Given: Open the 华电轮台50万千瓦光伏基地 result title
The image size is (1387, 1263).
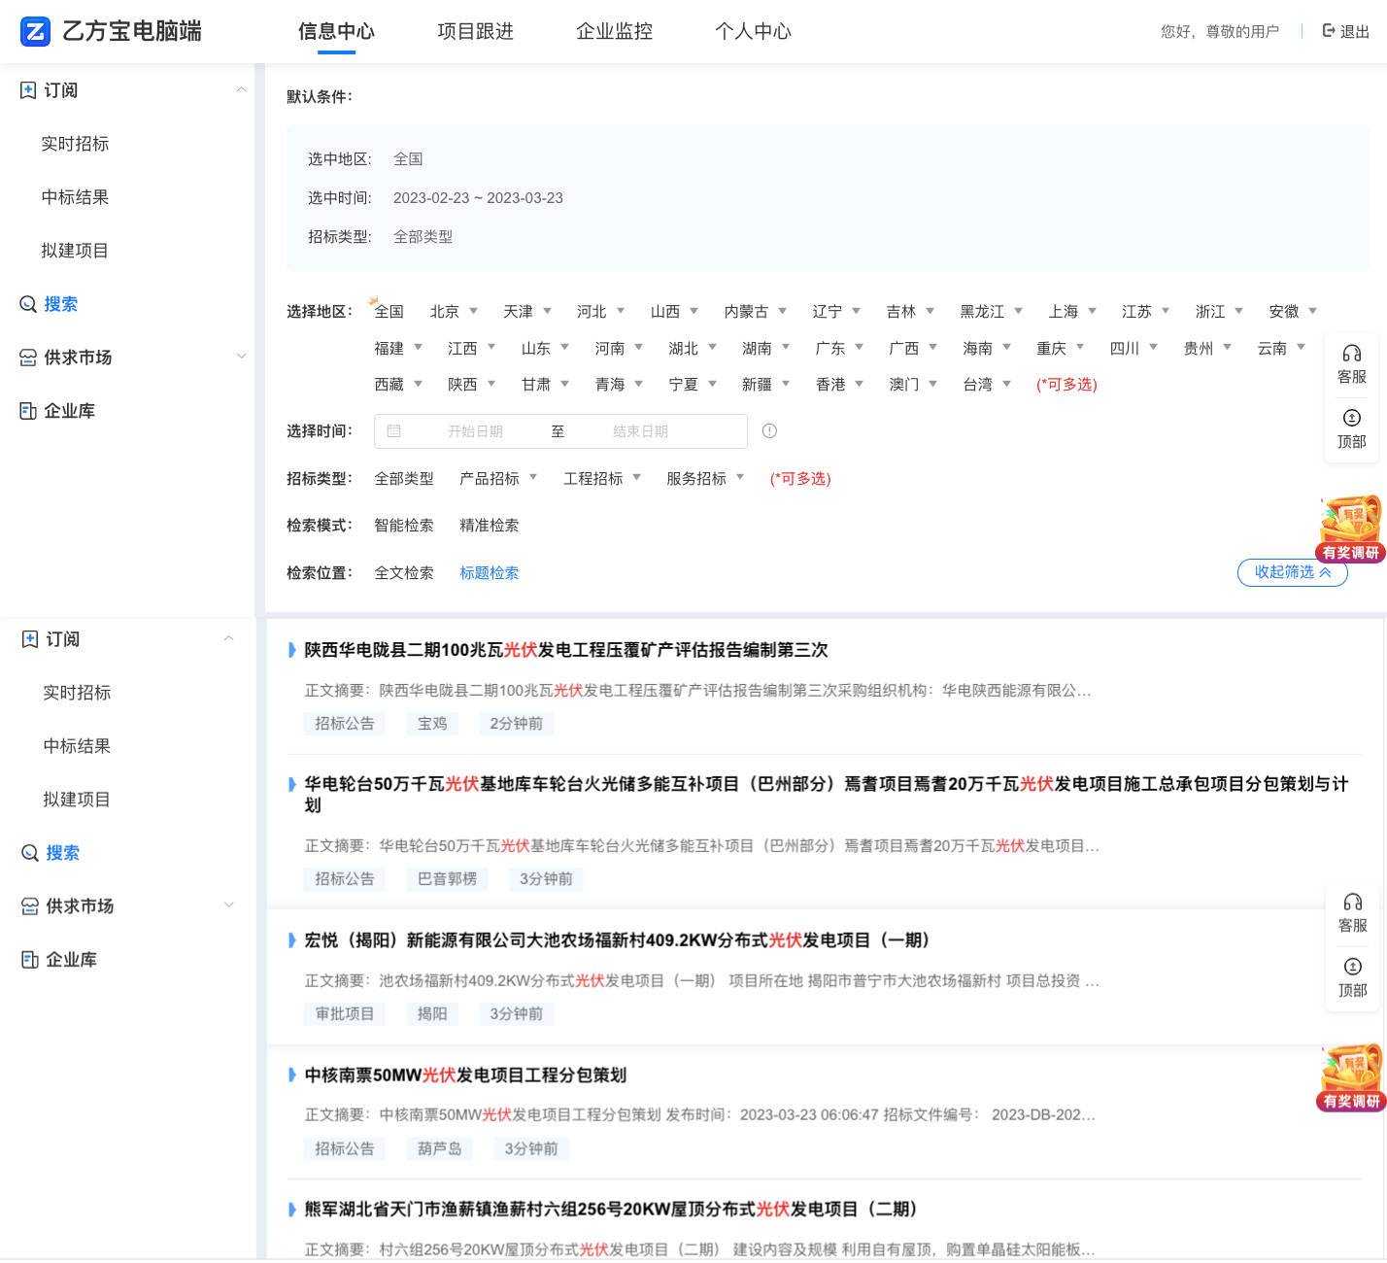Looking at the screenshot, I should 826,795.
